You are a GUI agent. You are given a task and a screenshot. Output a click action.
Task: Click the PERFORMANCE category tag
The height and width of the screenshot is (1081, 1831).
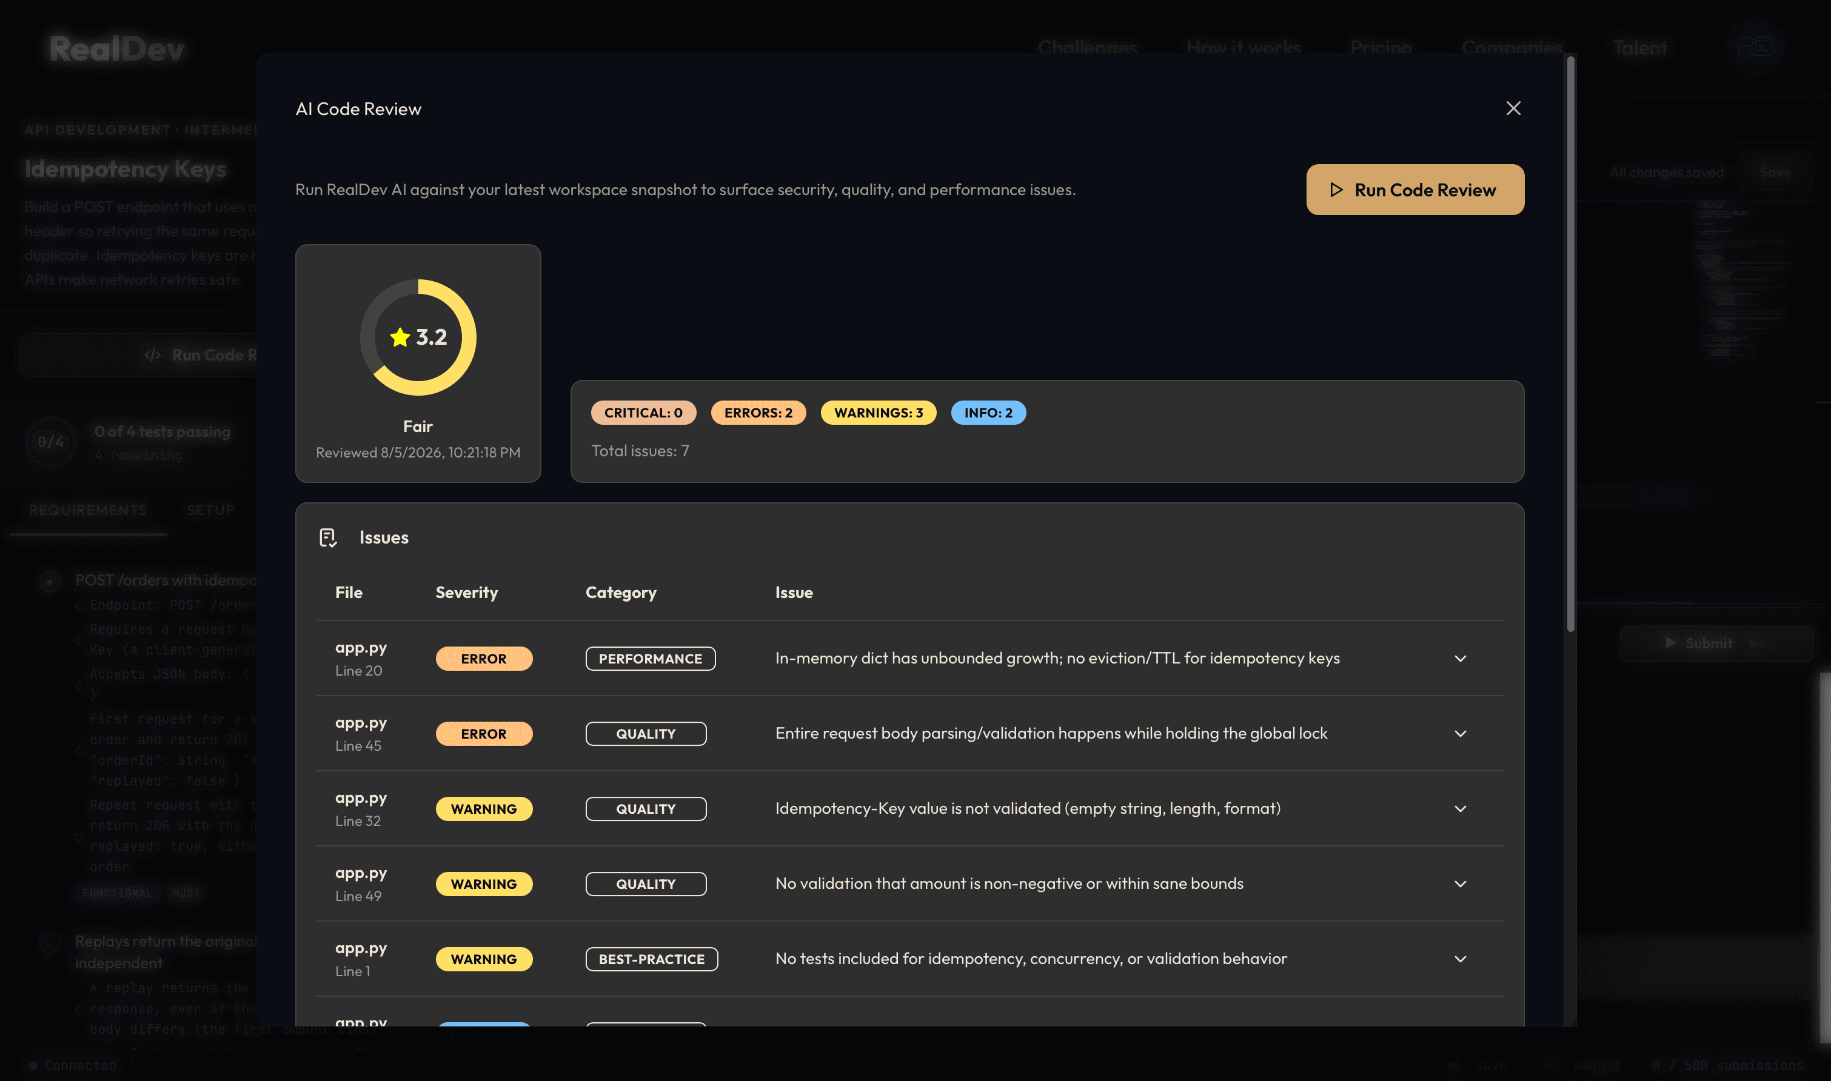click(650, 659)
